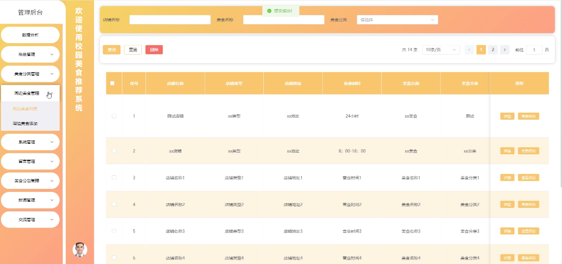Expand the 美食公告管理 menu
The image size is (562, 264).
30,180
